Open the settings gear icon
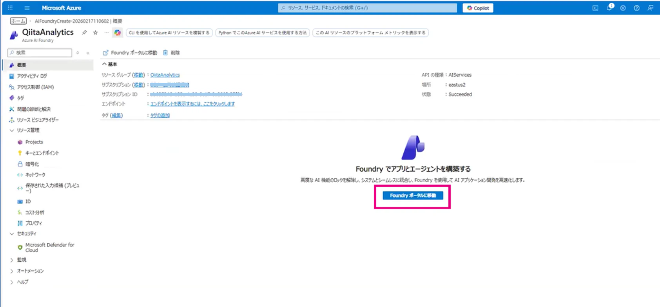This screenshot has height=307, width=660. tap(623, 8)
